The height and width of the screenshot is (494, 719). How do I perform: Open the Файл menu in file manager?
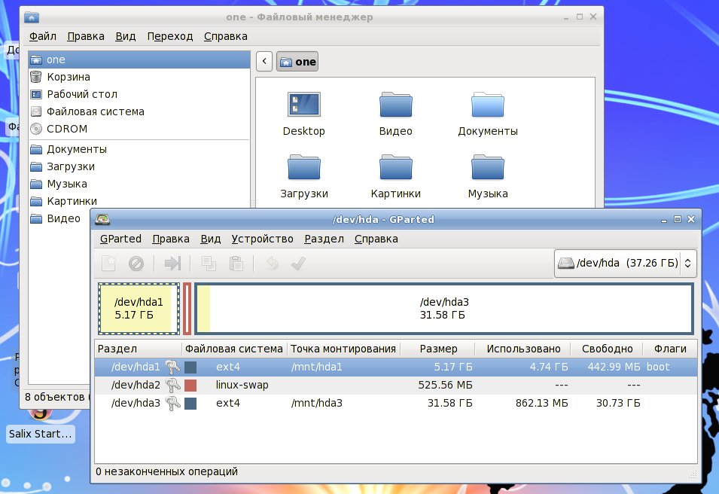coord(43,36)
